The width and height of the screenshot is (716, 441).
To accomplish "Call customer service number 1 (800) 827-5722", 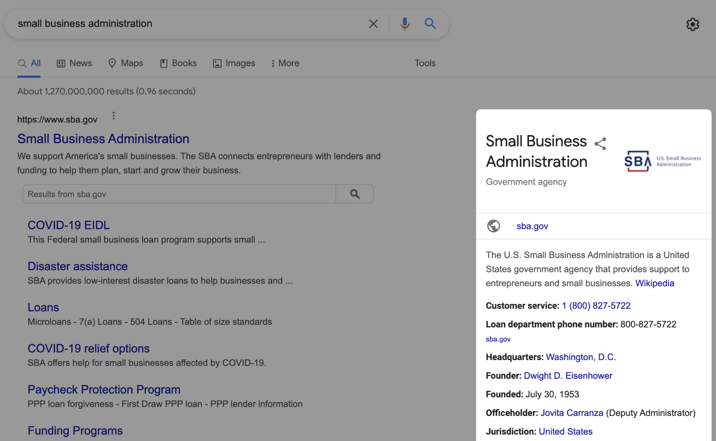I will [x=597, y=305].
